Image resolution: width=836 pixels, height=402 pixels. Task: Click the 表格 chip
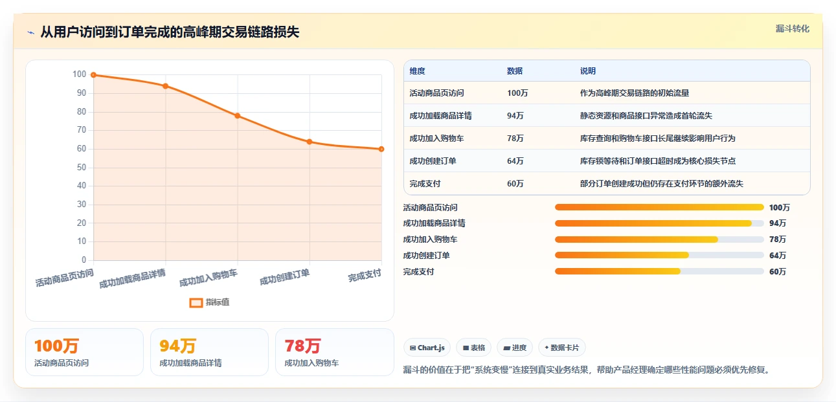click(x=474, y=348)
